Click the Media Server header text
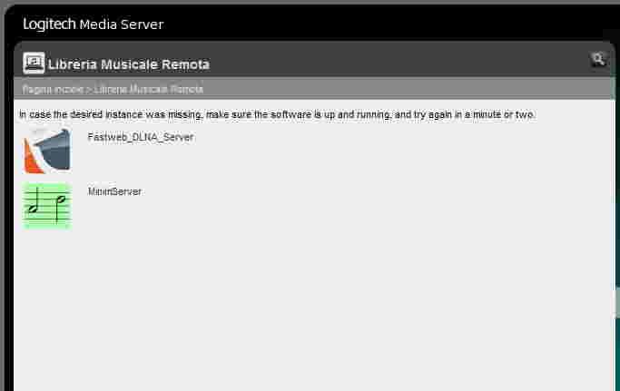The image size is (620, 391). [x=122, y=24]
